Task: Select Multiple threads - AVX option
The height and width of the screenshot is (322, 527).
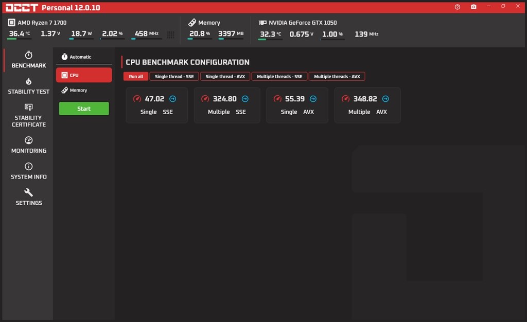Action: coord(337,77)
